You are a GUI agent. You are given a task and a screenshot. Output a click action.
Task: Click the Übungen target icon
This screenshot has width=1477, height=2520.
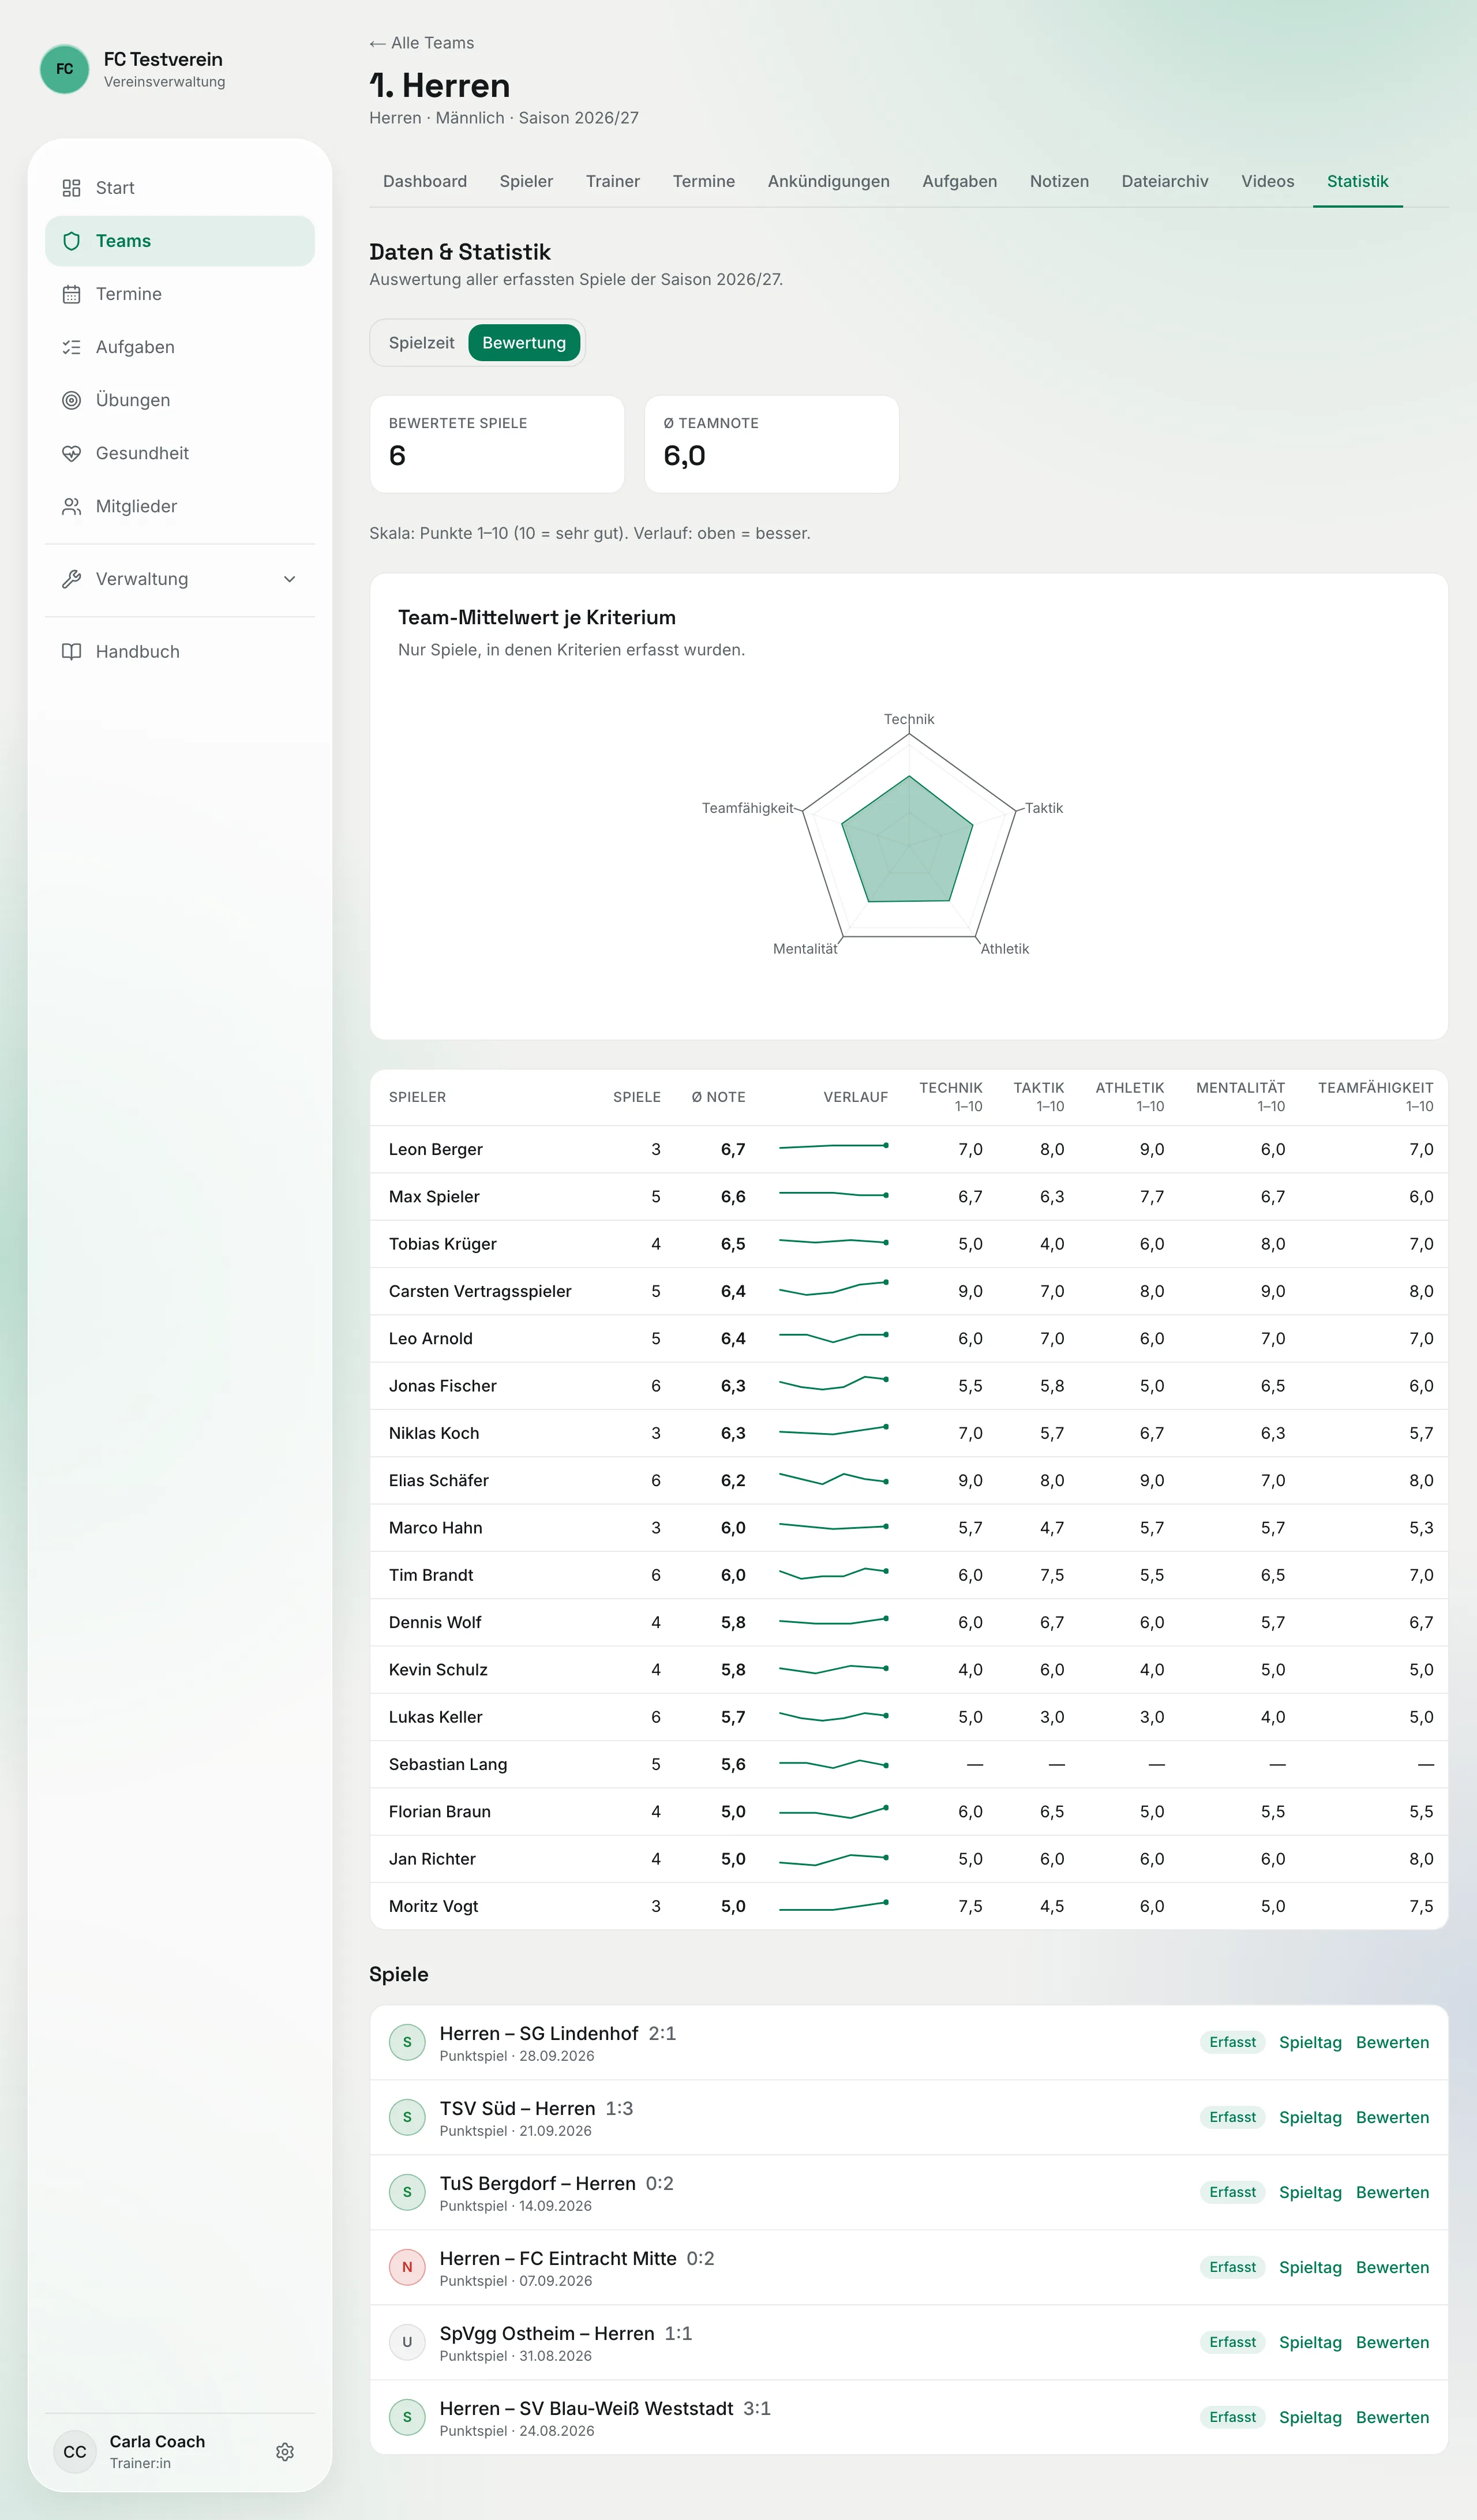pyautogui.click(x=71, y=400)
